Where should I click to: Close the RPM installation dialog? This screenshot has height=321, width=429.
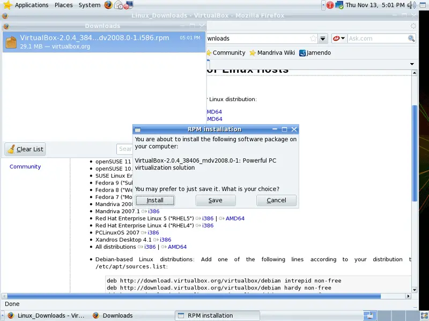(x=294, y=129)
